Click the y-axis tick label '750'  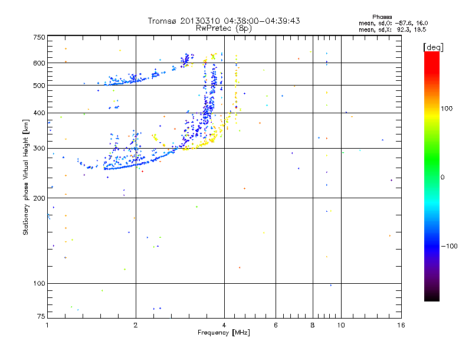tap(39, 37)
